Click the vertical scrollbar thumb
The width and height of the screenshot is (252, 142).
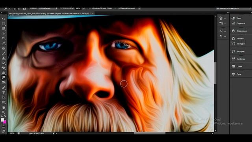click(x=215, y=73)
